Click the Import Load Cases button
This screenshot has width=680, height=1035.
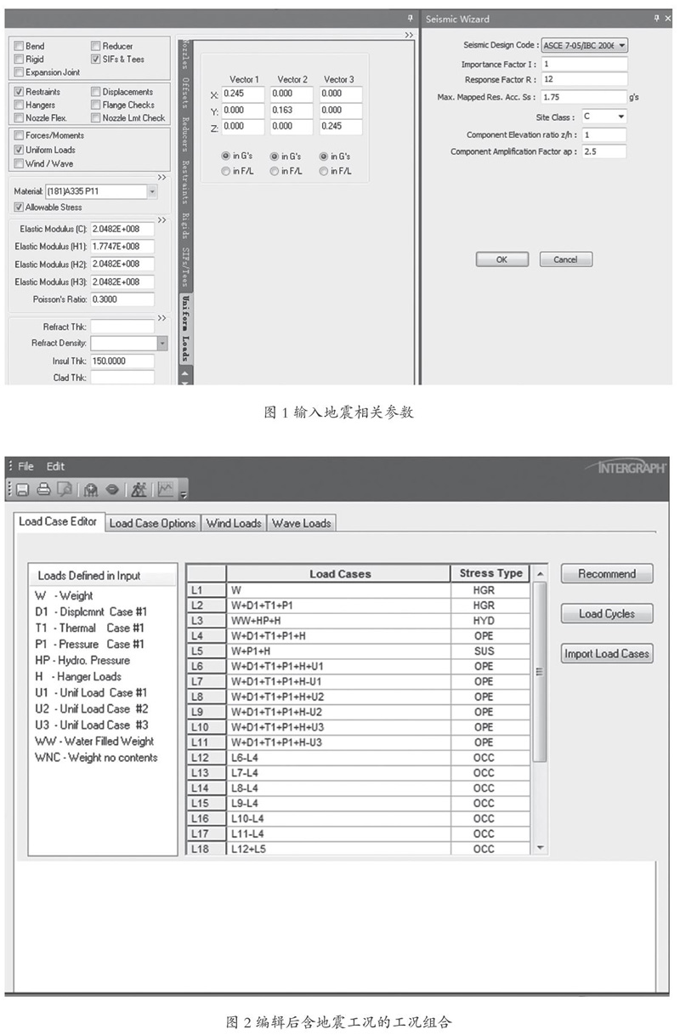coord(607,654)
